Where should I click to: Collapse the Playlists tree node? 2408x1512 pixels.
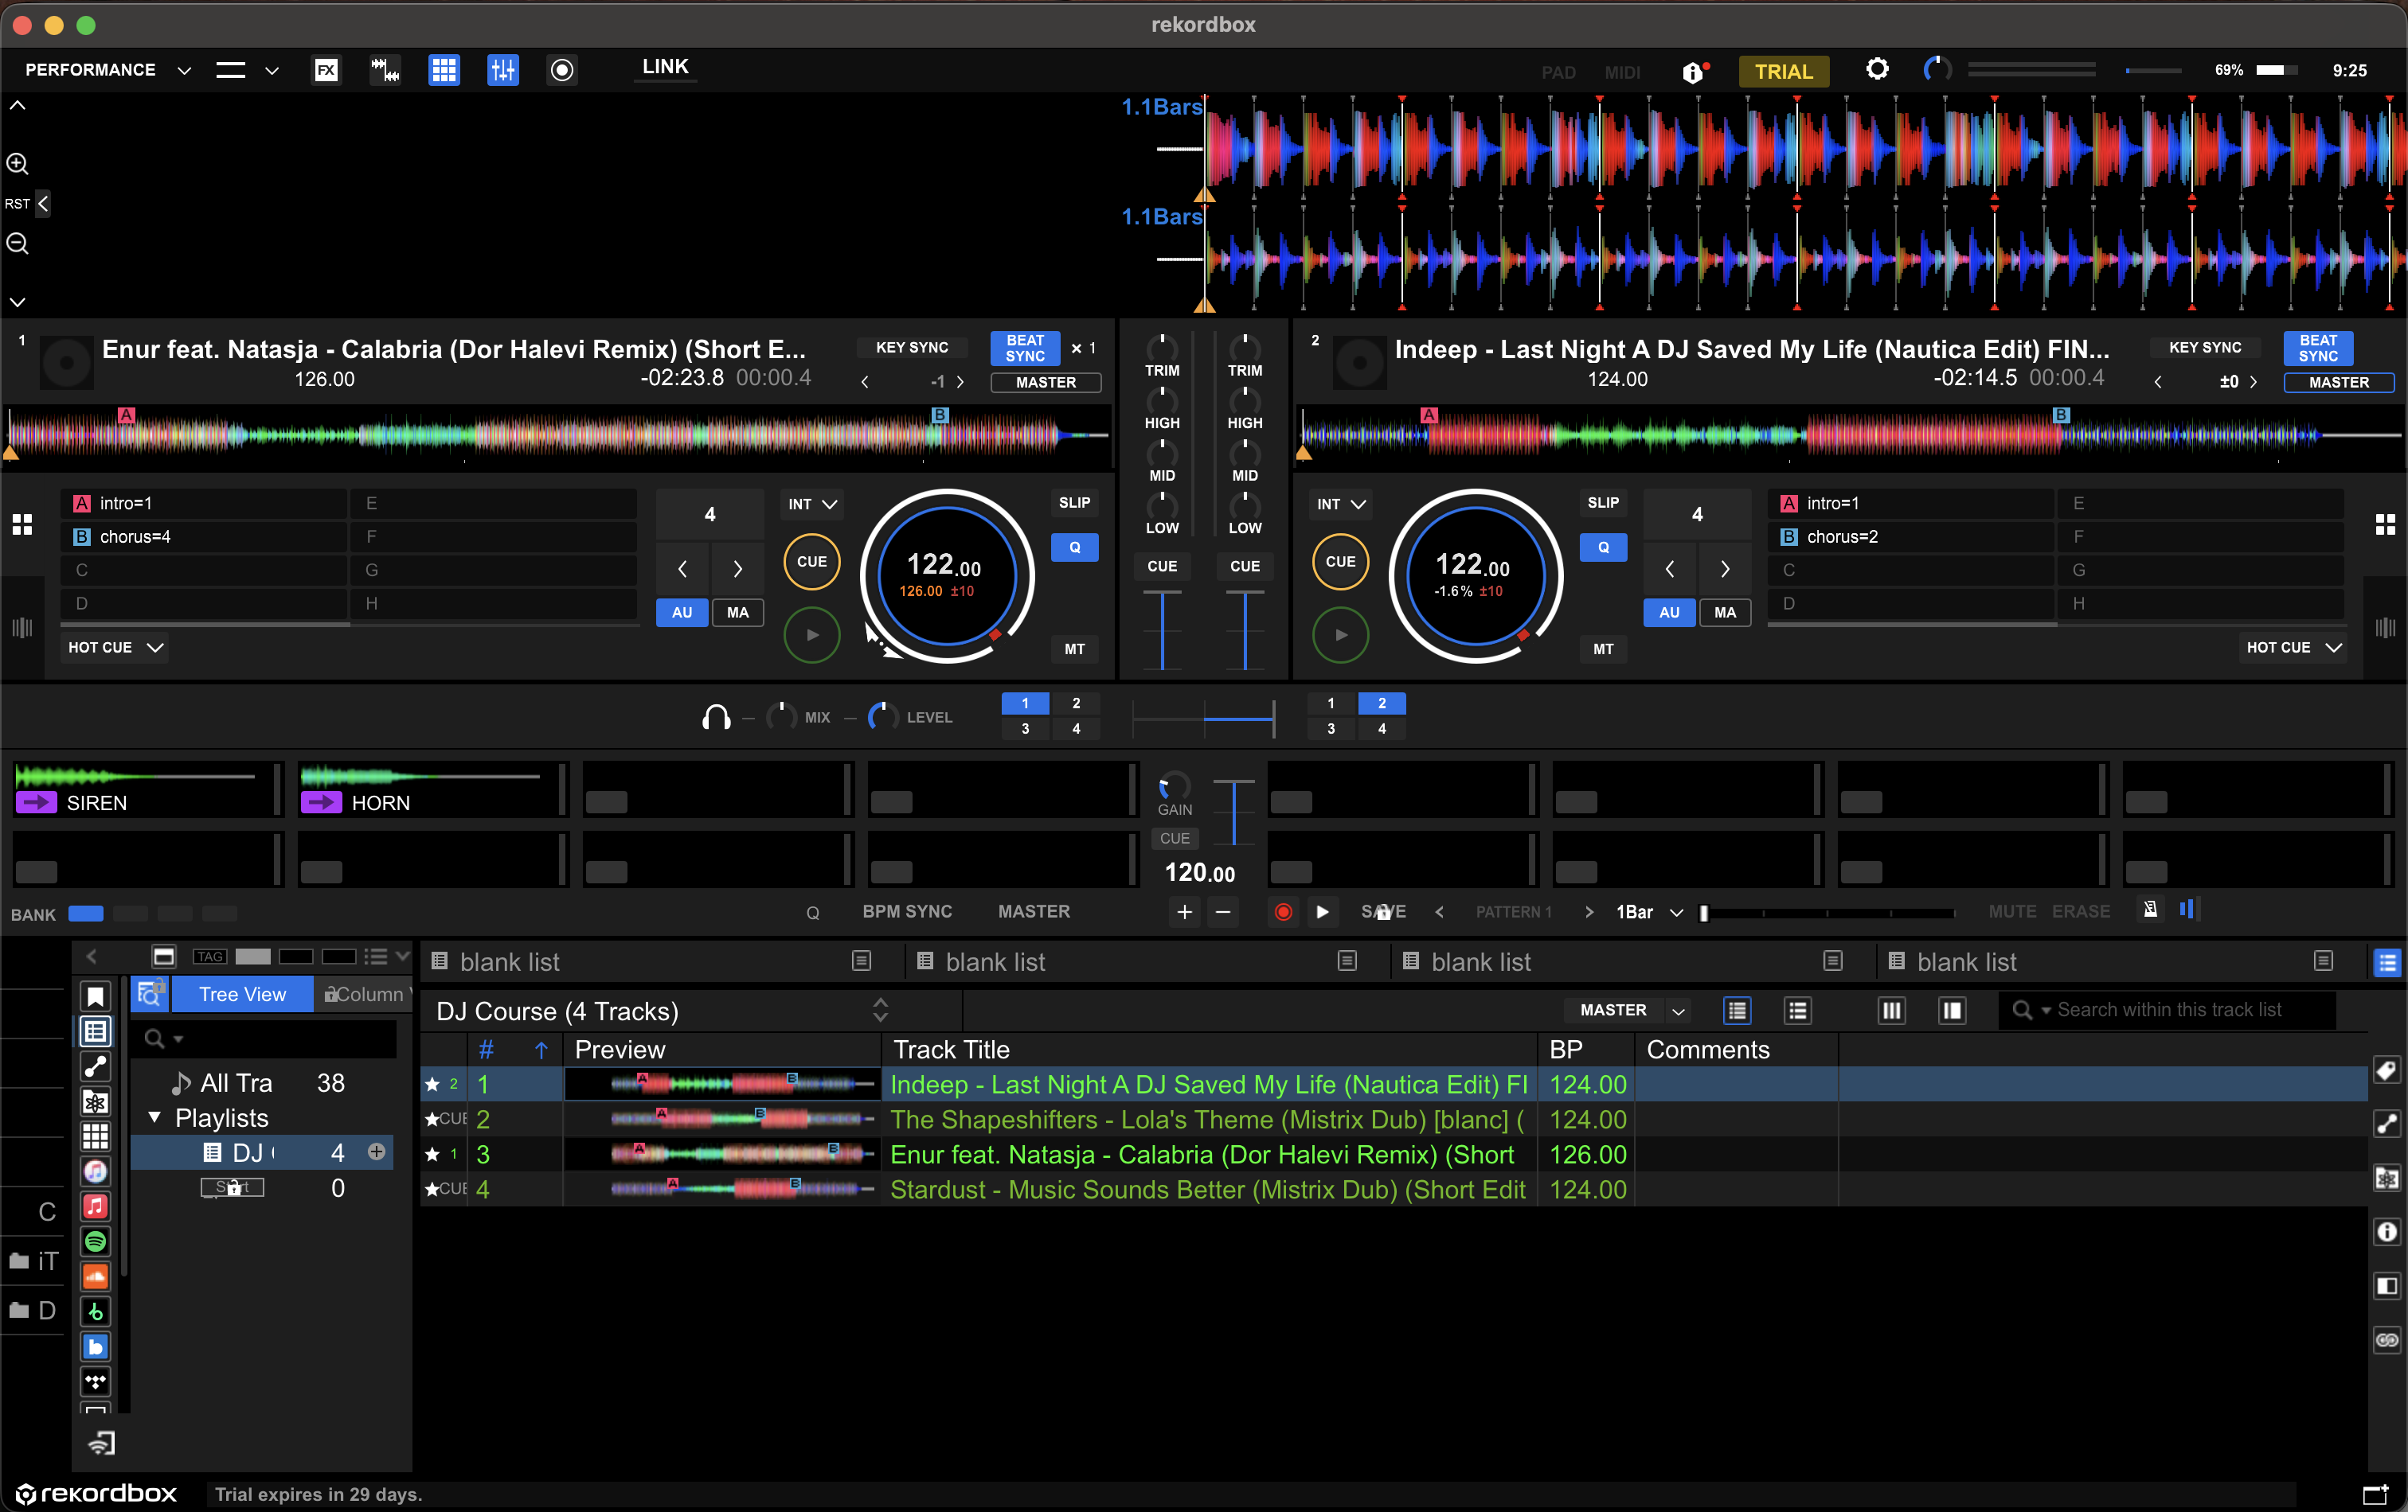coord(154,1117)
